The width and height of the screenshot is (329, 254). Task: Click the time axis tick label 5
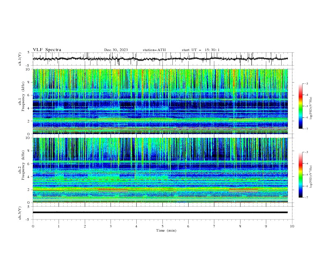coord(162,226)
